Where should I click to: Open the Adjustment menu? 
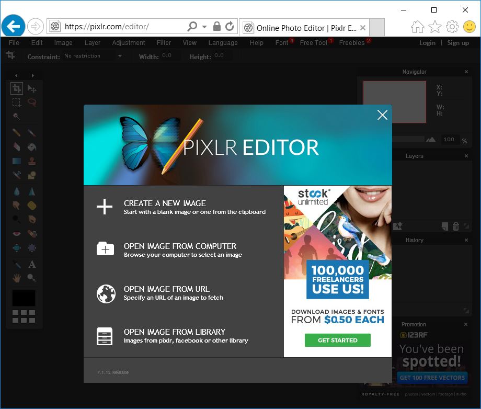tap(128, 43)
